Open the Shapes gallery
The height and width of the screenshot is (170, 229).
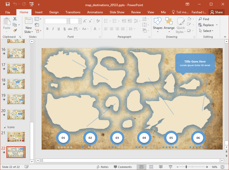click(157, 25)
